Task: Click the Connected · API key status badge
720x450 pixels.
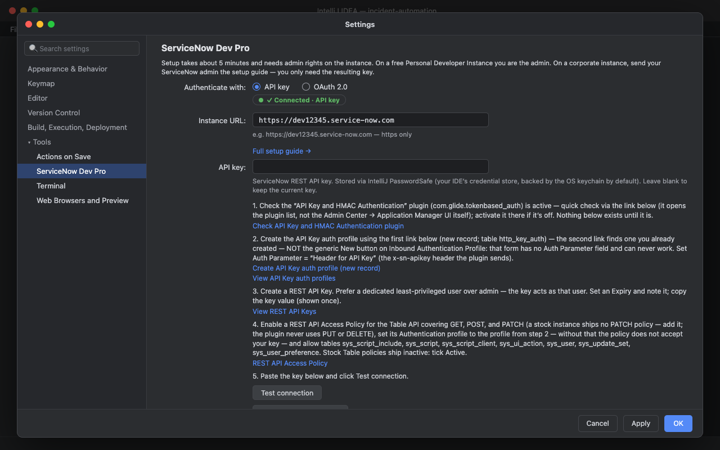Action: point(299,100)
